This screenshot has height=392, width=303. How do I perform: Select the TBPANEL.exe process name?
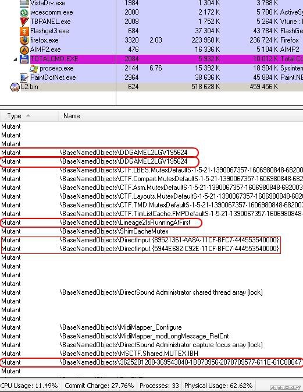[x=51, y=22]
